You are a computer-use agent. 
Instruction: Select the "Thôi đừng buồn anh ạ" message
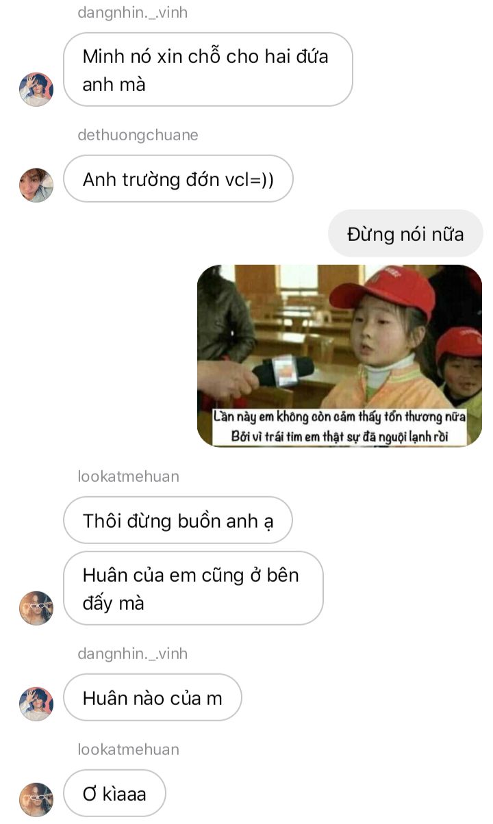tap(178, 520)
